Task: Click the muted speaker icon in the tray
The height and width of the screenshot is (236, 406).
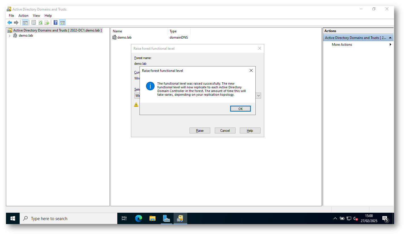Action: click(x=356, y=218)
